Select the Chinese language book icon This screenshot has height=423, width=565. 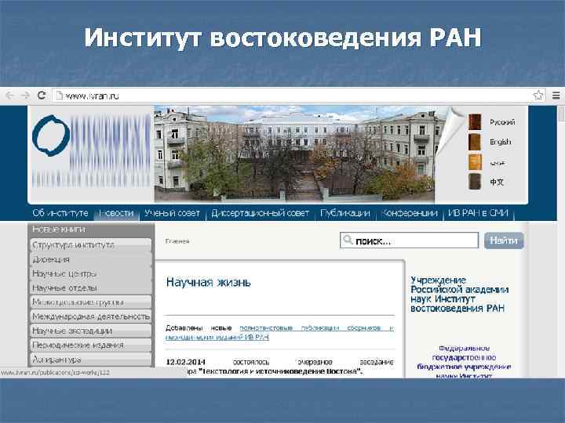pyautogui.click(x=475, y=182)
